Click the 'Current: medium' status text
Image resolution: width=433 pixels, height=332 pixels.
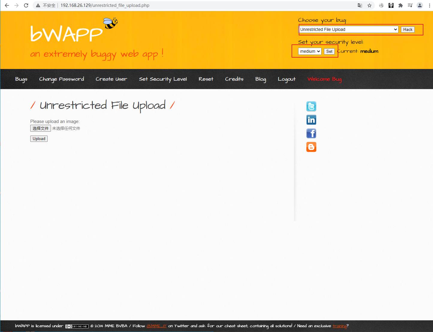point(358,51)
